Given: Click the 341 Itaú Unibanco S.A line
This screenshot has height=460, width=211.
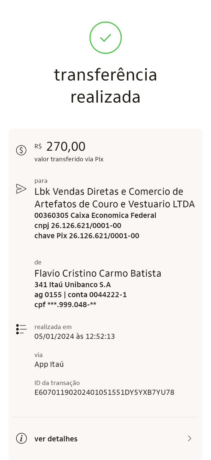Looking at the screenshot, I should (x=73, y=285).
